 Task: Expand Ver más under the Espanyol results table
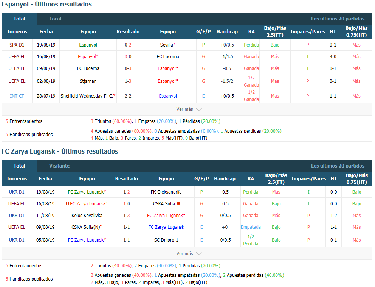pyautogui.click(x=189, y=109)
